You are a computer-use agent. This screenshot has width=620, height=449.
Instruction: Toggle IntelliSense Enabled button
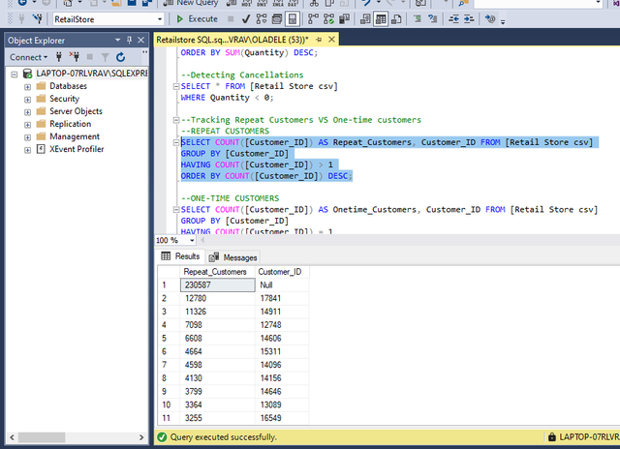coord(293,19)
